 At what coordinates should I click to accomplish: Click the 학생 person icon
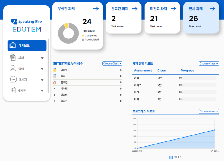click(x=13, y=68)
